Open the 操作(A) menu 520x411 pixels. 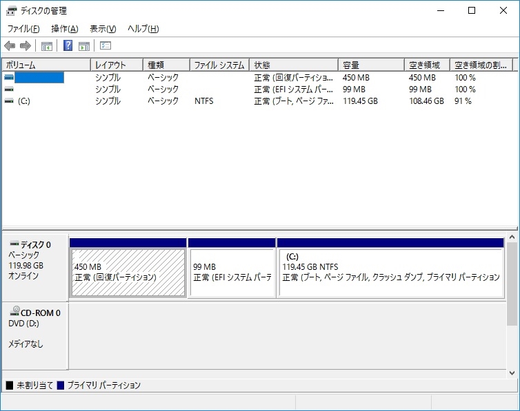tap(65, 29)
